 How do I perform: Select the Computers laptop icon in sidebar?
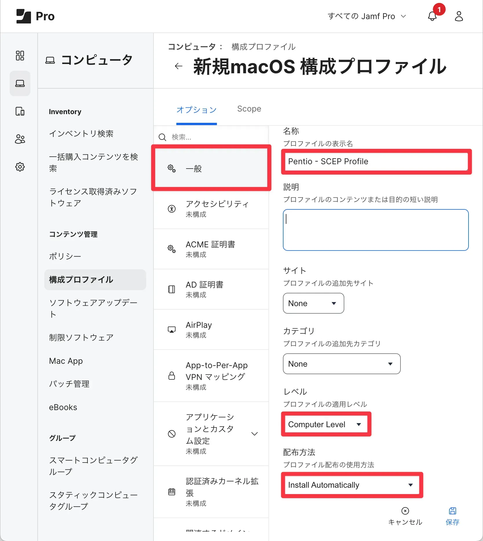pos(20,83)
